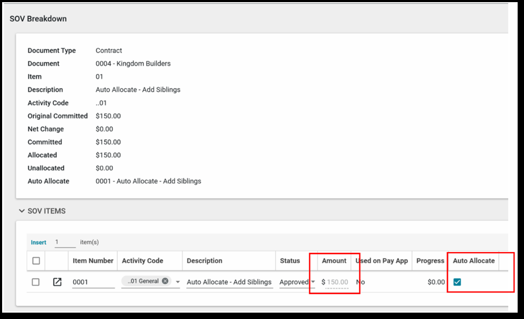
Task: Click the Status column header
Action: pos(290,261)
